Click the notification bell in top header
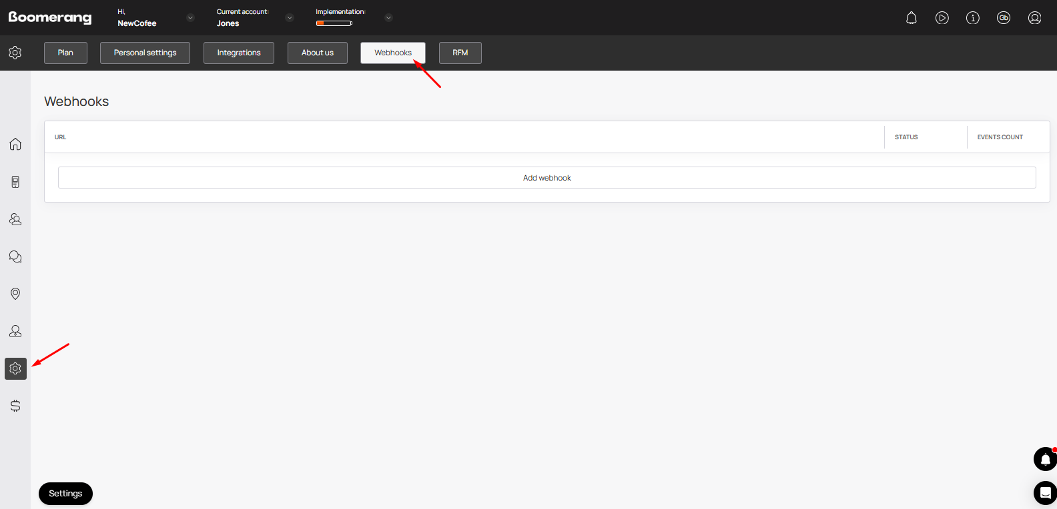The image size is (1057, 509). click(911, 18)
